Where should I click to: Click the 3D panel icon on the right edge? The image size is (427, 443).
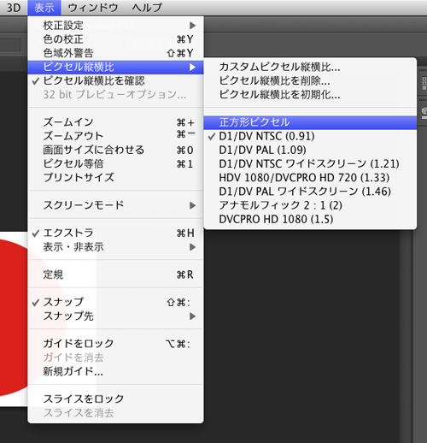424,111
